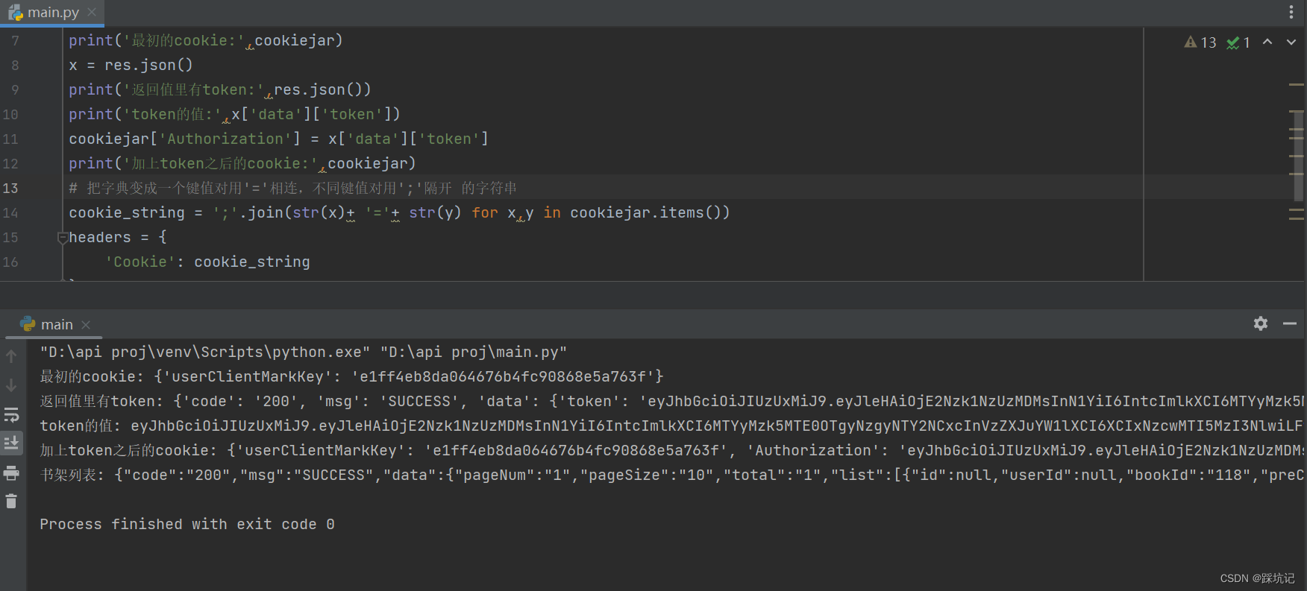The width and height of the screenshot is (1307, 591).
Task: Click print('token的值:' code line
Action: [x=234, y=114]
